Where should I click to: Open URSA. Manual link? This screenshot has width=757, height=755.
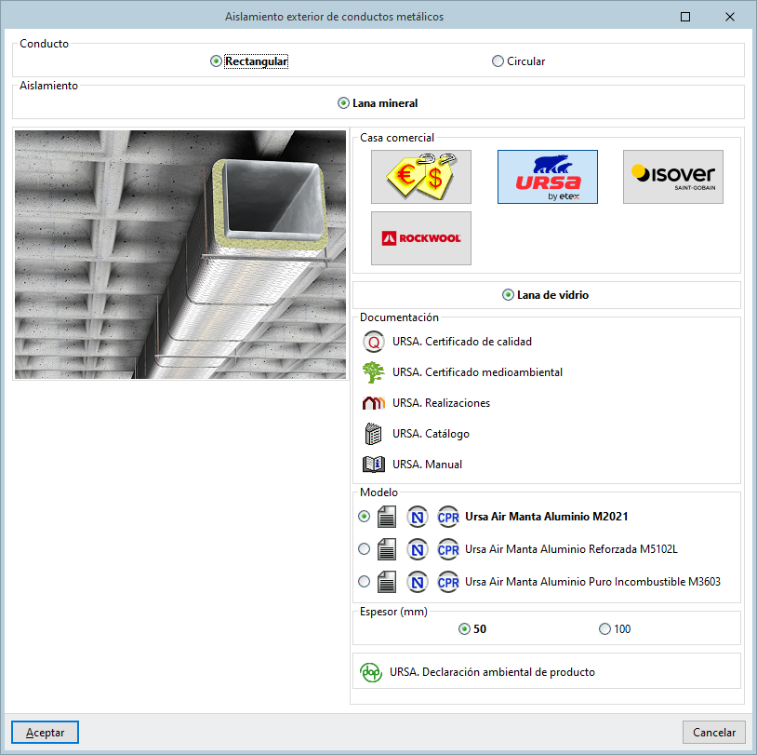tap(427, 464)
